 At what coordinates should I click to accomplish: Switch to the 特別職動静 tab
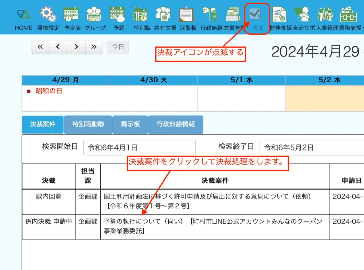pos(88,124)
